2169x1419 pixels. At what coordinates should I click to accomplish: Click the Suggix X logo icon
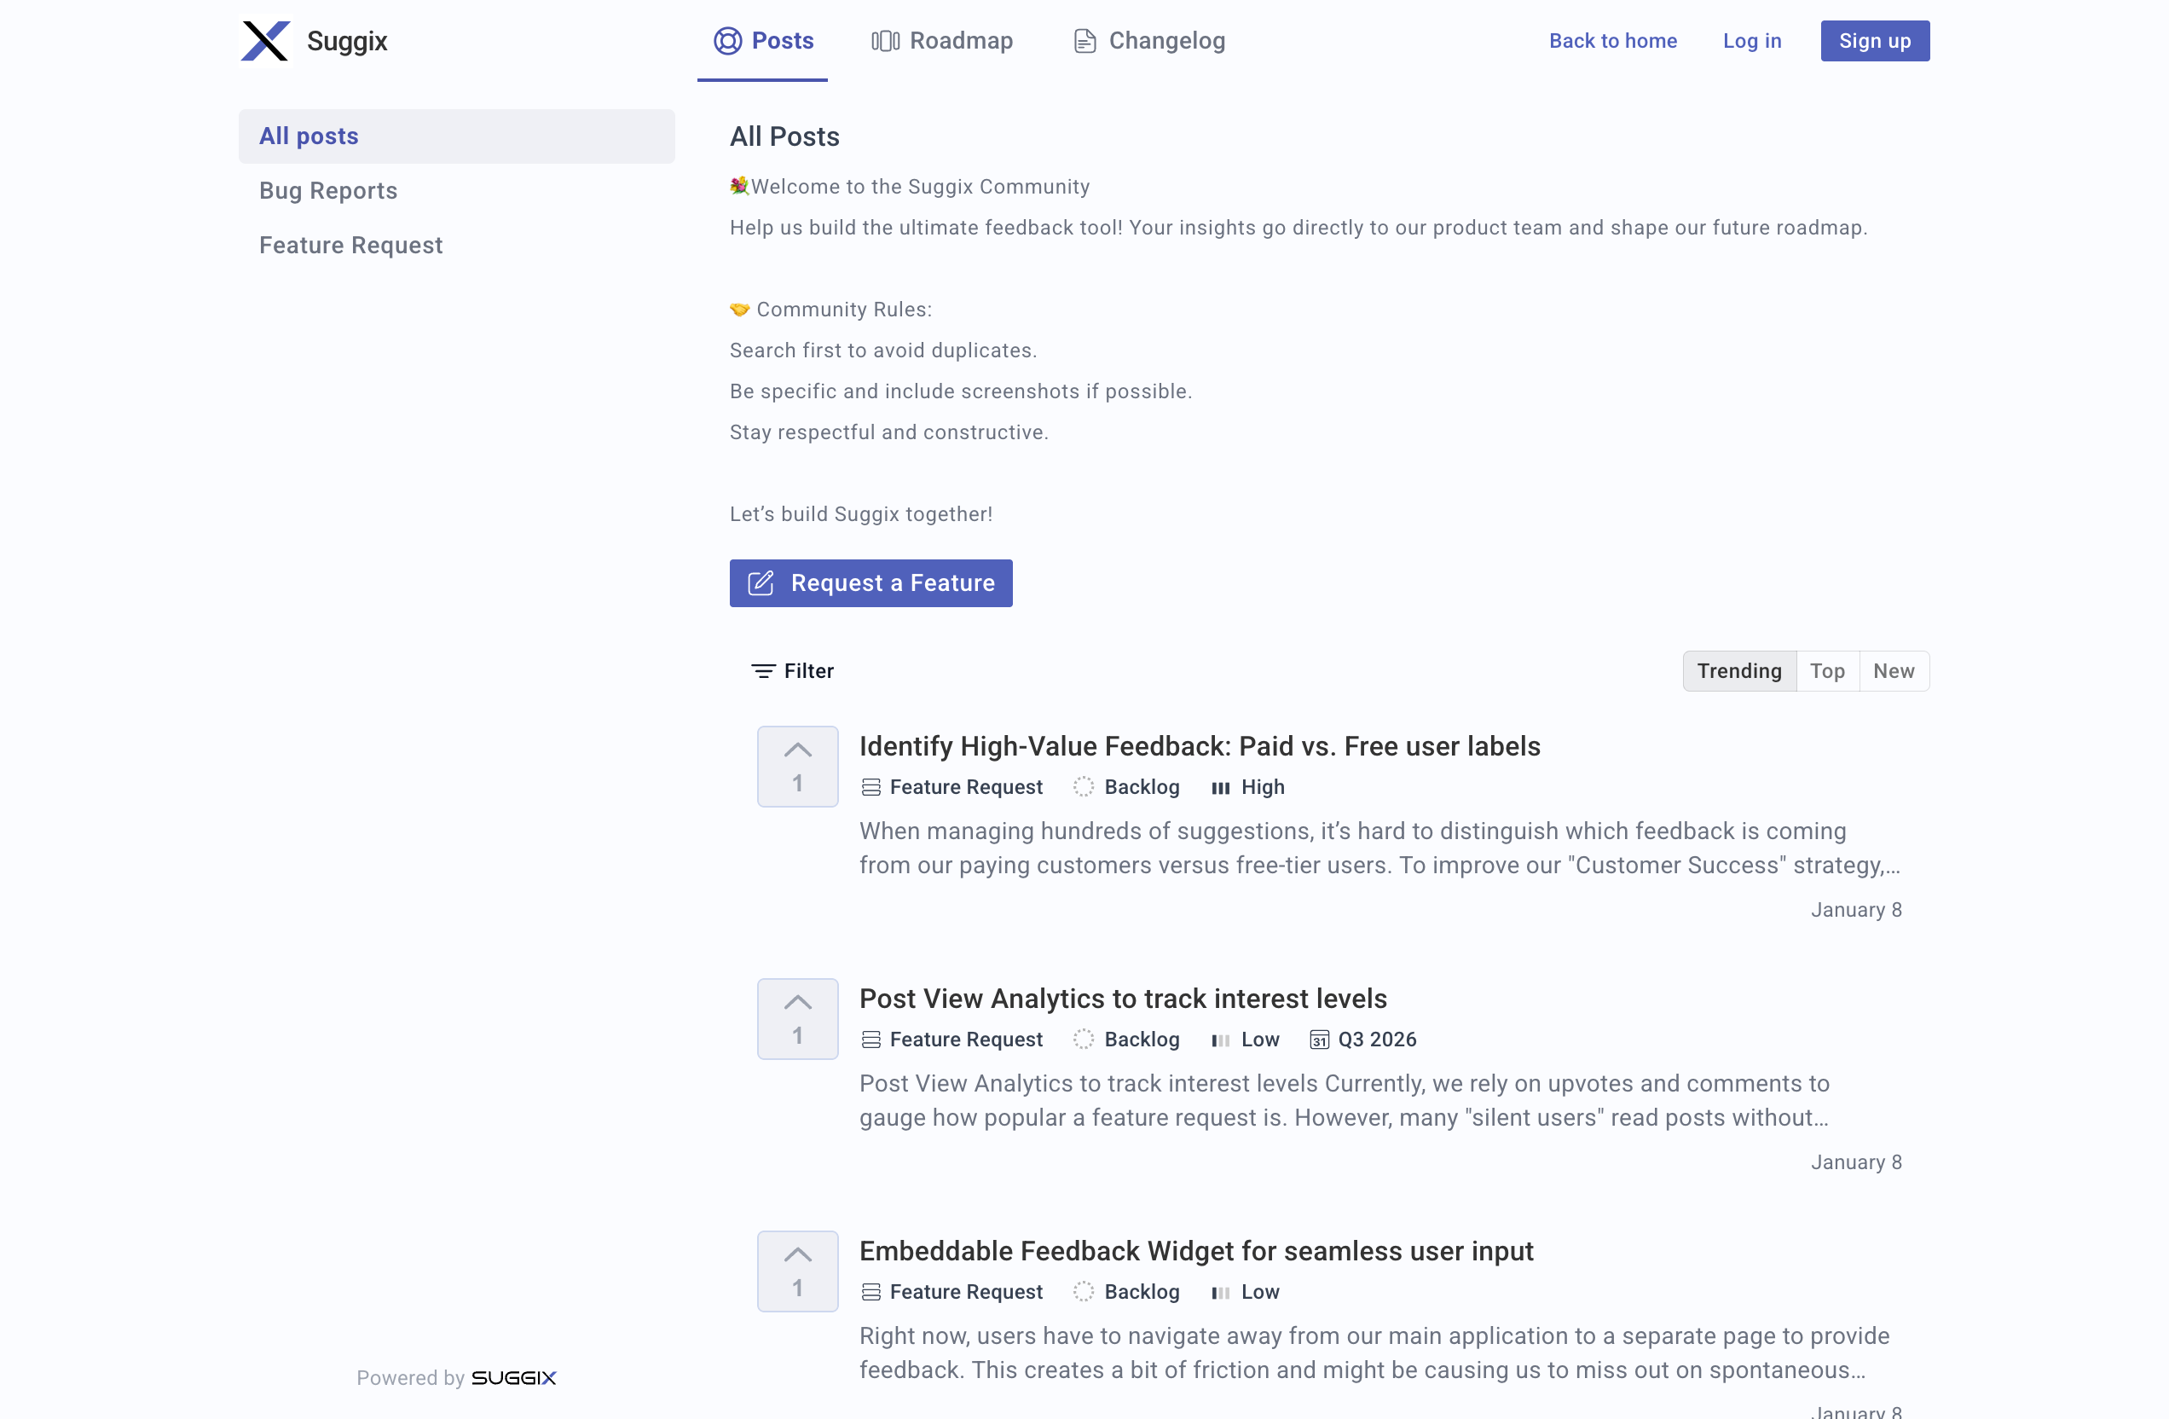pos(265,41)
